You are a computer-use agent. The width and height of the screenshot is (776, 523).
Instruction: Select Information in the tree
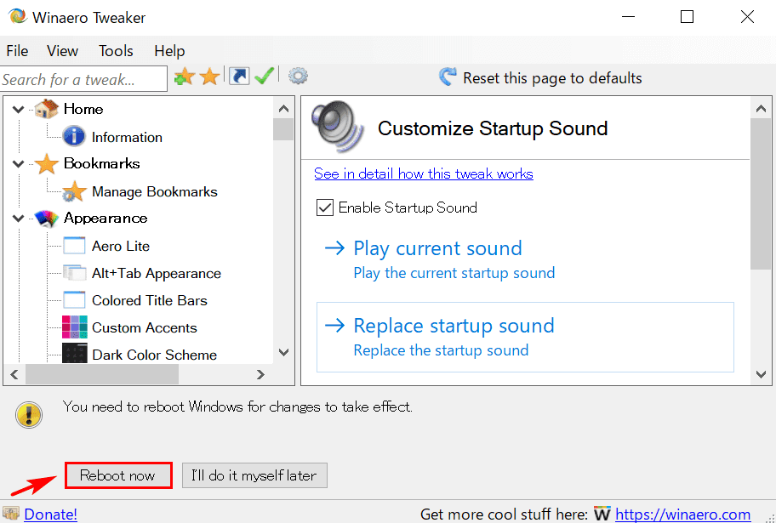pyautogui.click(x=127, y=137)
